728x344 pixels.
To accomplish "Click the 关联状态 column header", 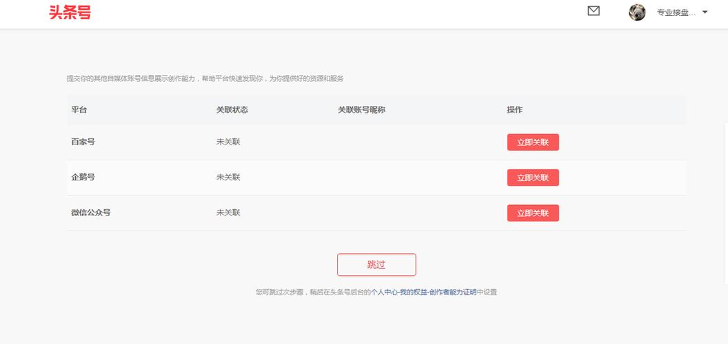I will point(232,110).
